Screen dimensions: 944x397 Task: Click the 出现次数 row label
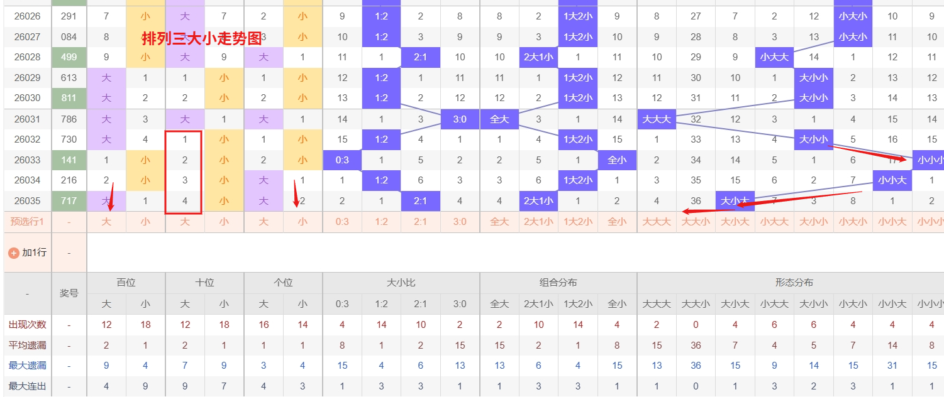[27, 325]
